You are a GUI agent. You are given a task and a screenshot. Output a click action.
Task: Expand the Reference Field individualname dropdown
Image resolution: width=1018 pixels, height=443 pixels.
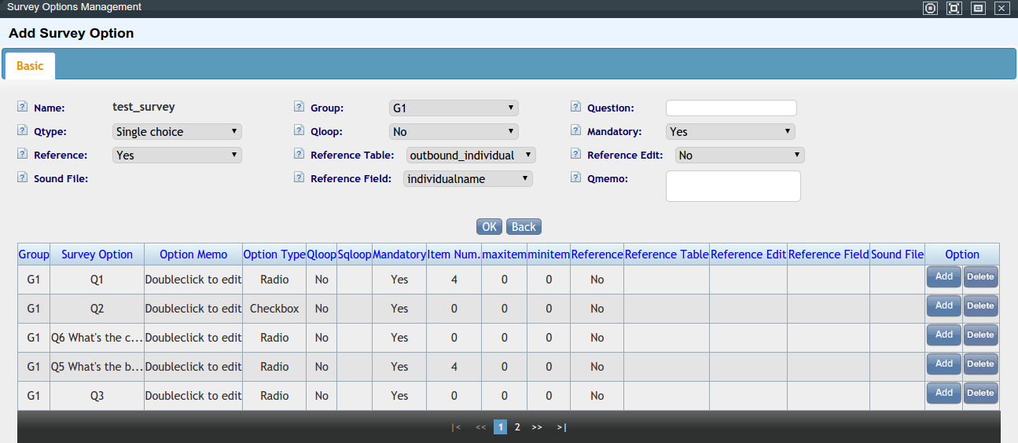pos(468,179)
